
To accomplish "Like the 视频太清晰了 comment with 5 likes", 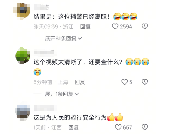I will click(x=124, y=82).
